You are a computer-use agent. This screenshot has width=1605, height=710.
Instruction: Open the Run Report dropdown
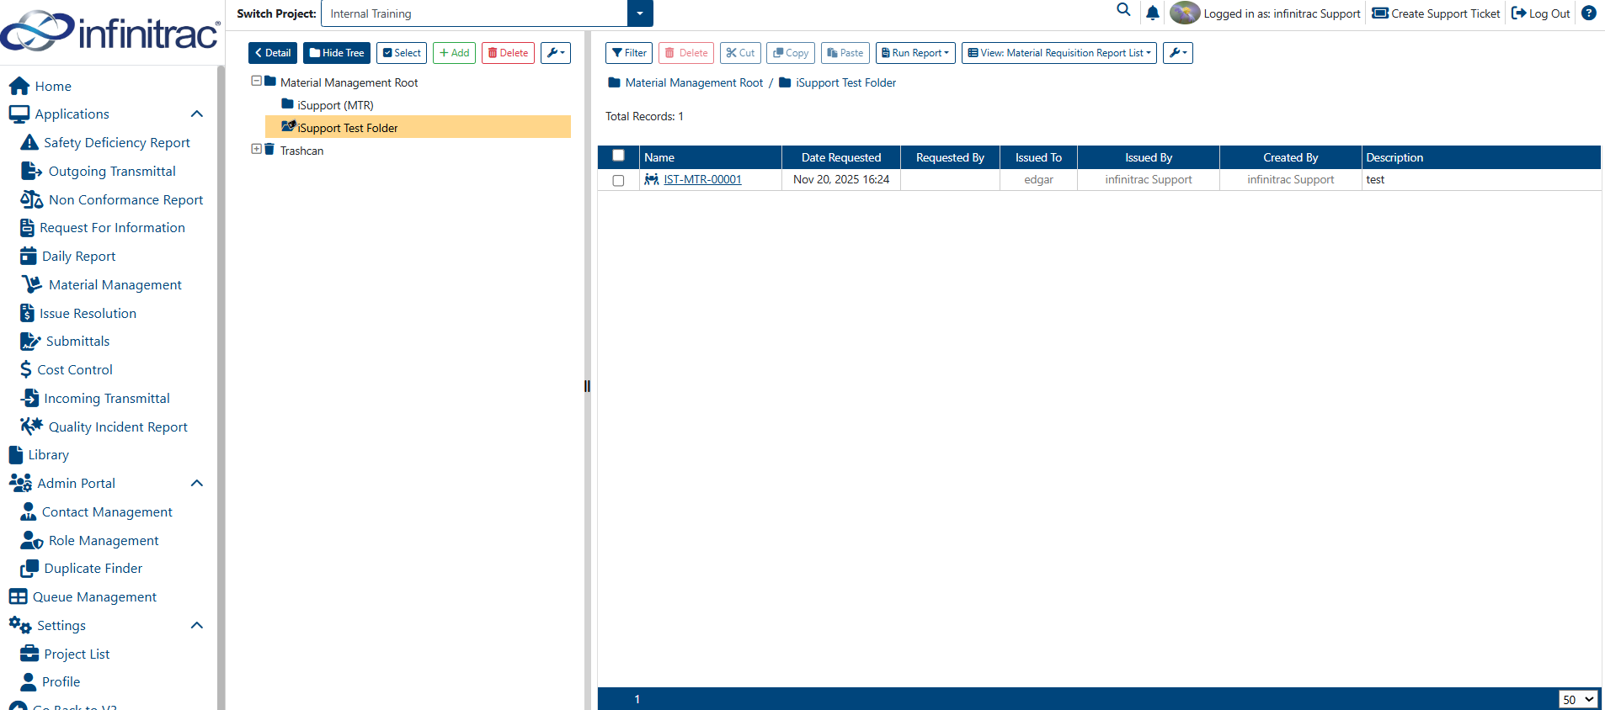pos(915,53)
